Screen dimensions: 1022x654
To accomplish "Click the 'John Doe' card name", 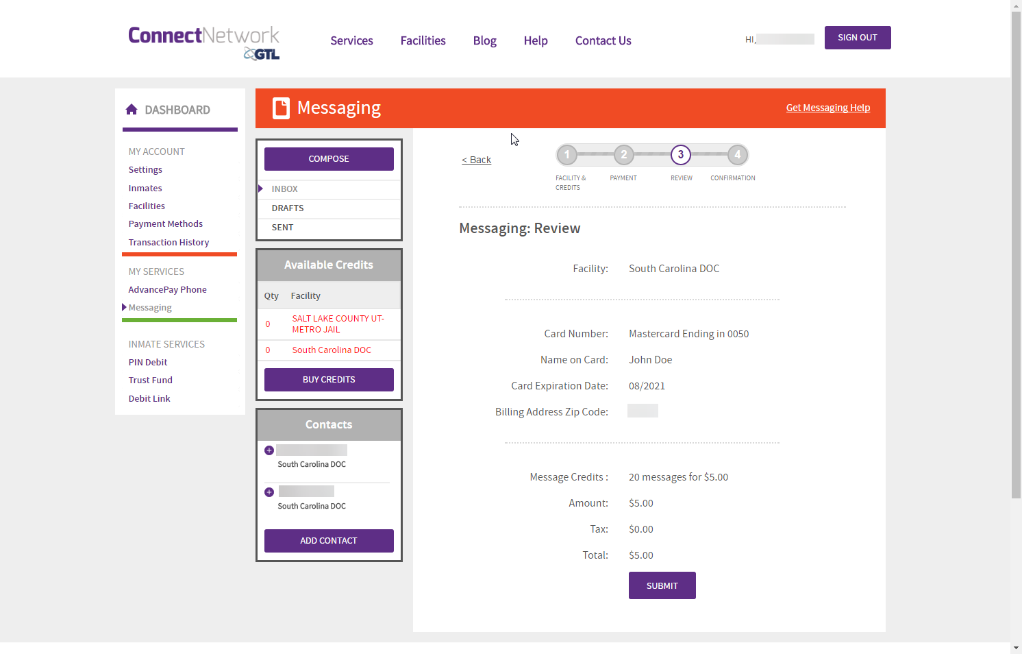I will 650,360.
